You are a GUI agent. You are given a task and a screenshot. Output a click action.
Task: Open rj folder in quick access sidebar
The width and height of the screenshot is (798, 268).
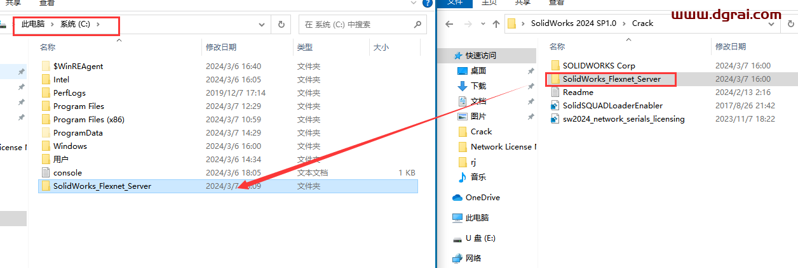473,162
